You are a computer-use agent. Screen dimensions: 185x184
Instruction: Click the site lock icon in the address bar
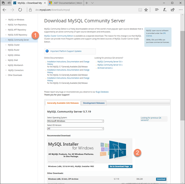(x=30, y=10)
